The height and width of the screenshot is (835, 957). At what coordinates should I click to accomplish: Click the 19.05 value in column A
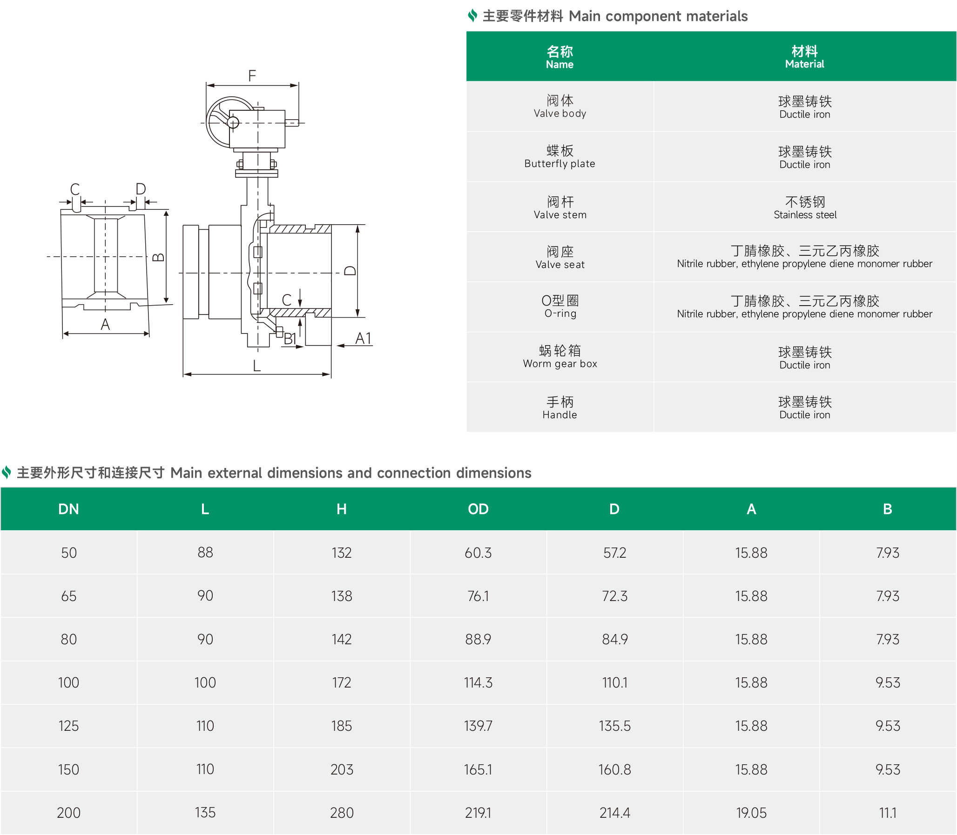[x=751, y=813]
